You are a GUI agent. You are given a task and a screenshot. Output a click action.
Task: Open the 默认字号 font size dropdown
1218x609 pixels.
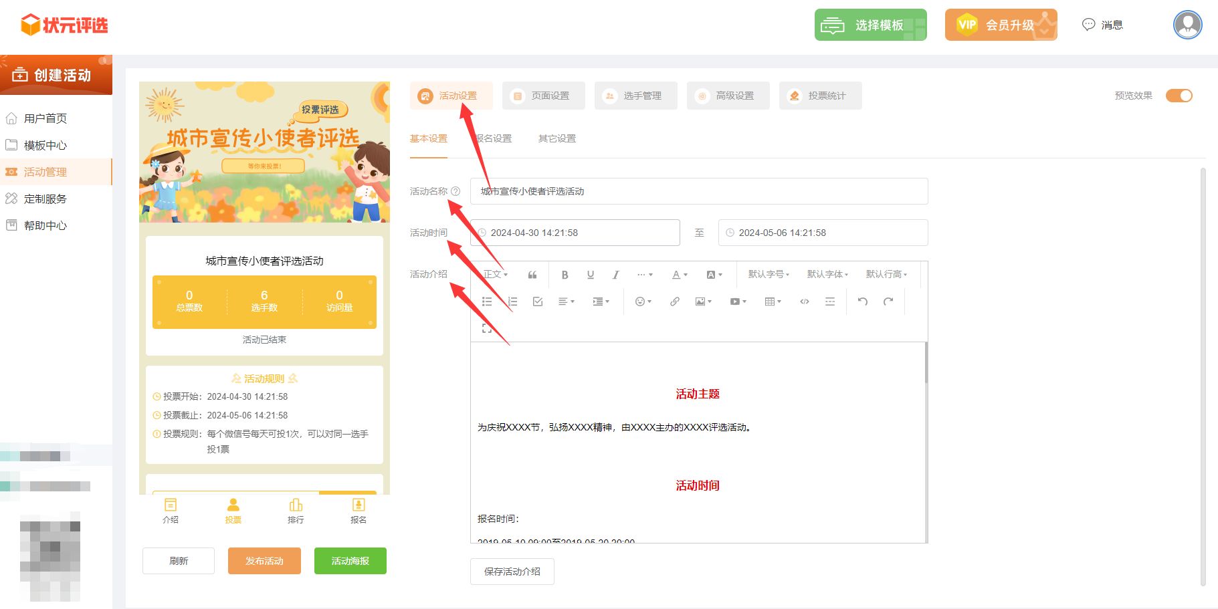pyautogui.click(x=769, y=275)
